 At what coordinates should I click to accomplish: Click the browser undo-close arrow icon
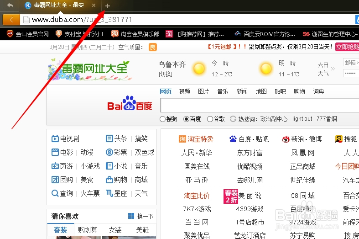pos(10,5)
